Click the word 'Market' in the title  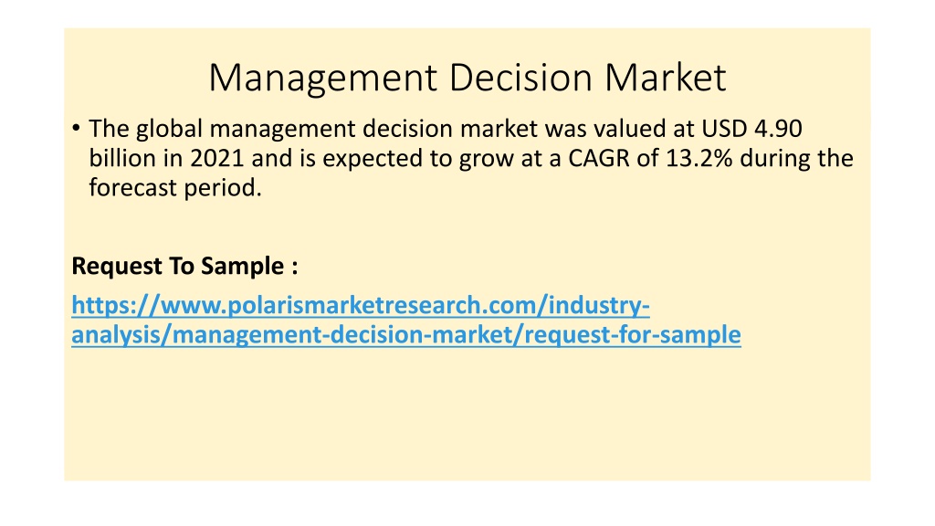tap(665, 78)
